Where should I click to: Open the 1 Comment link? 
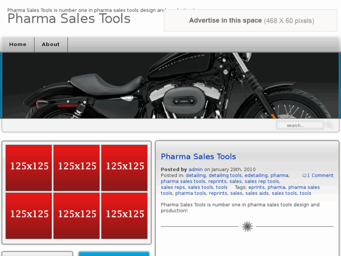(x=320, y=176)
